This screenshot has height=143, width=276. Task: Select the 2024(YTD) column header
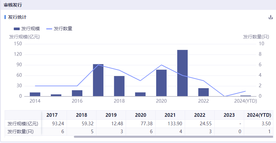[259, 115]
